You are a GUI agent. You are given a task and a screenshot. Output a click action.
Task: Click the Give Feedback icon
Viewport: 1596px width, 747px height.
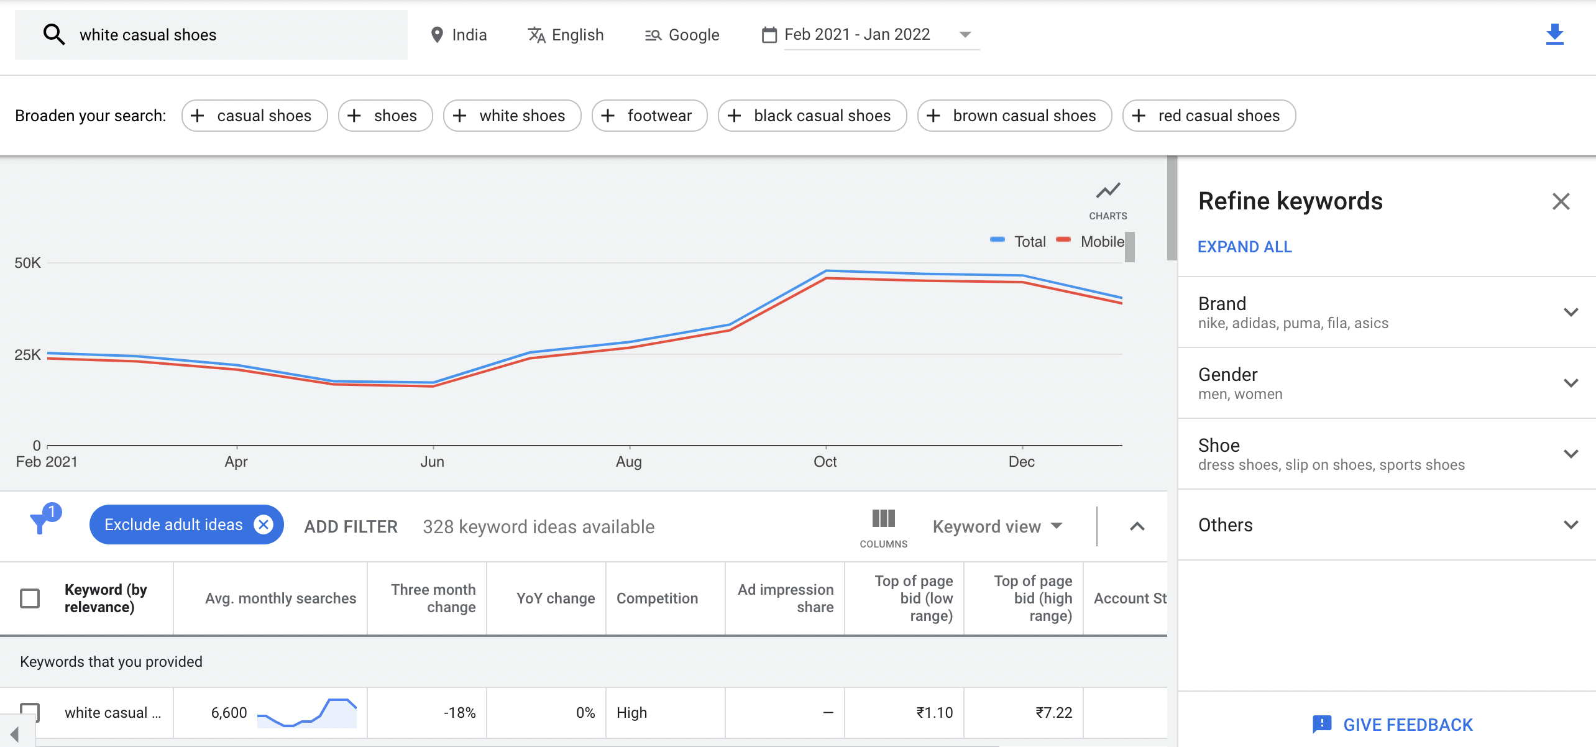[1321, 724]
